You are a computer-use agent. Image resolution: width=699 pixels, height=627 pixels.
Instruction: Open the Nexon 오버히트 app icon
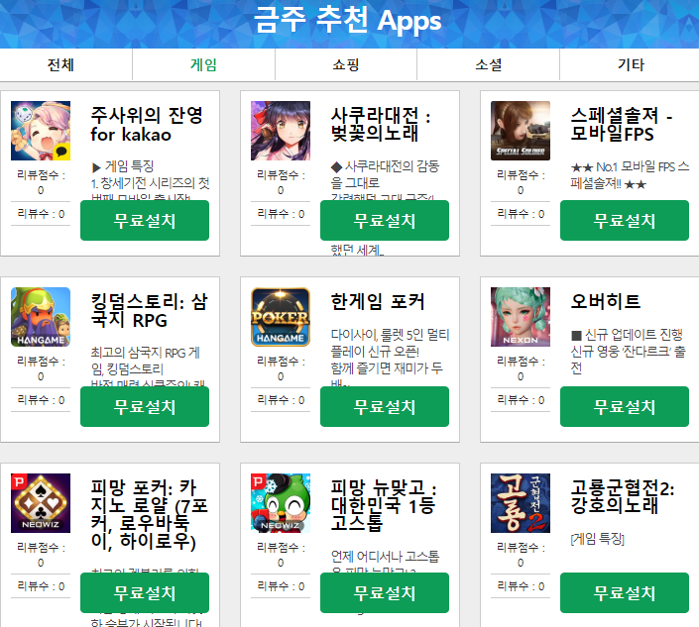tap(521, 317)
